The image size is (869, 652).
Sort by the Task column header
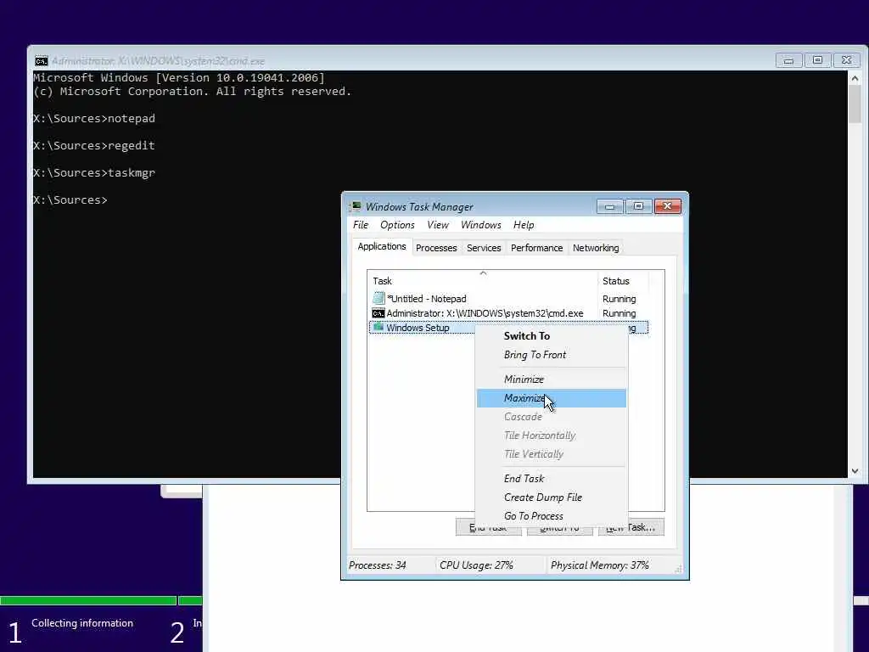coord(482,280)
